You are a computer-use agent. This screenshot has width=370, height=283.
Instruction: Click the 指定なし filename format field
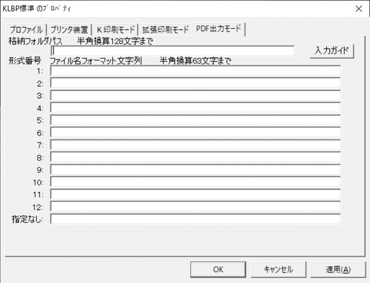click(195, 219)
